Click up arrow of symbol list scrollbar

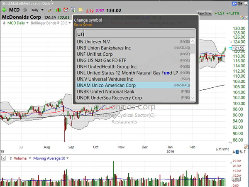pyautogui.click(x=193, y=41)
